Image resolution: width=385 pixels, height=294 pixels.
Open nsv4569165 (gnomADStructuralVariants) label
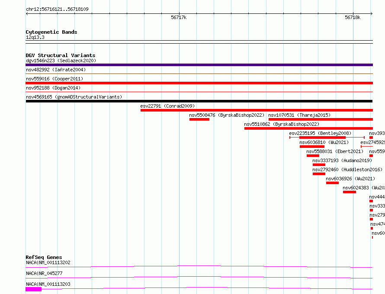tap(74, 97)
